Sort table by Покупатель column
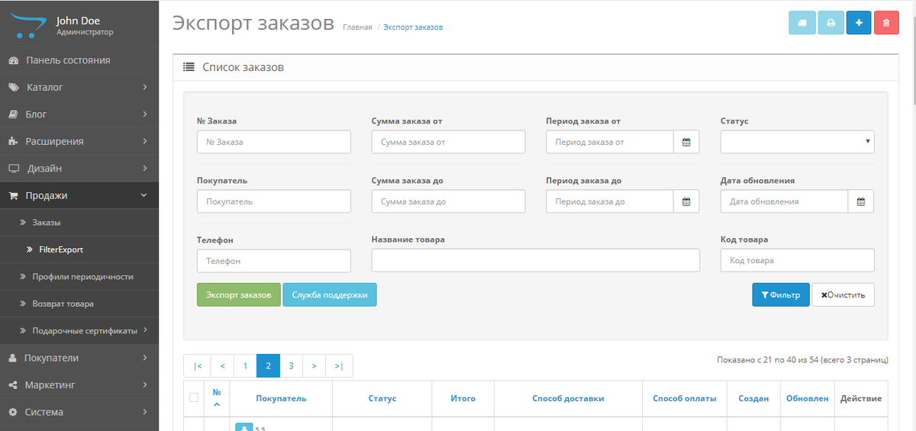 point(281,398)
